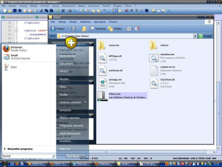Viewport: 222px width, 167px height.
Task: Click the Undo icon in Notepad++ toolbar
Action: (59, 11)
